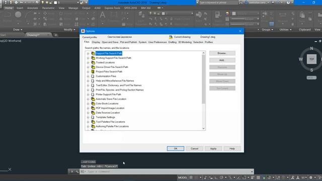Open the object color swatch dropdown in Properties panel

click(246, 14)
